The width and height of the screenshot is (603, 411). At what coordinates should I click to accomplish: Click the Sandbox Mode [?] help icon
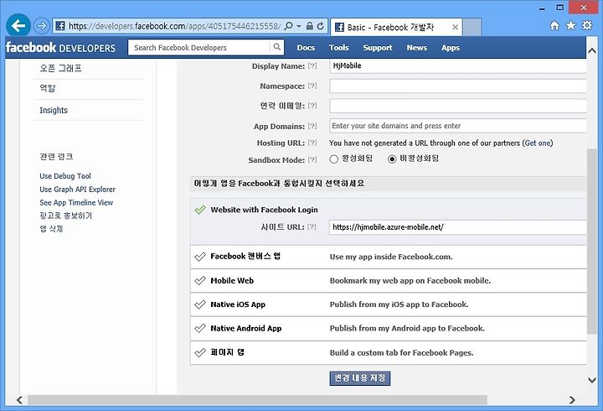click(x=312, y=159)
